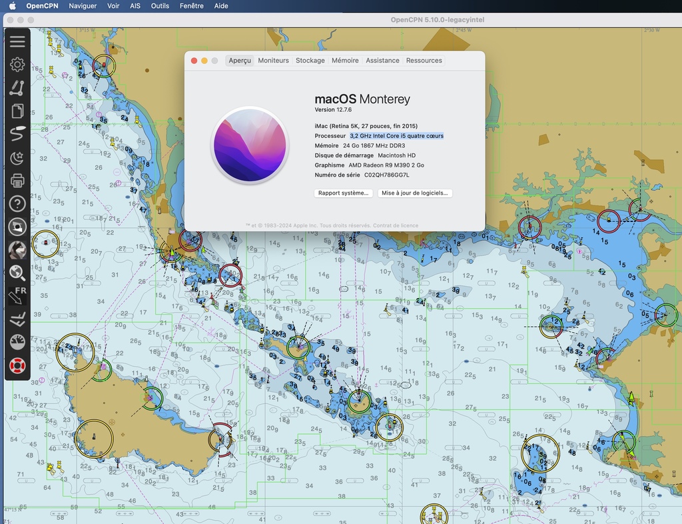
Task: Click the serial number C02QH786GG7L
Action: [387, 175]
